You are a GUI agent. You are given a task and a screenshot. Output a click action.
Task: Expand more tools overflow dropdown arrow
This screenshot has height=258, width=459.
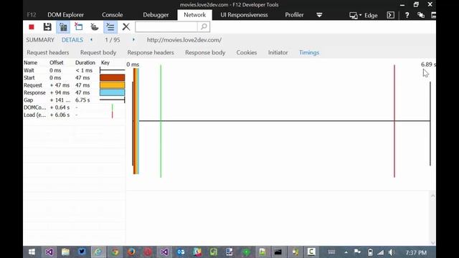point(319,15)
